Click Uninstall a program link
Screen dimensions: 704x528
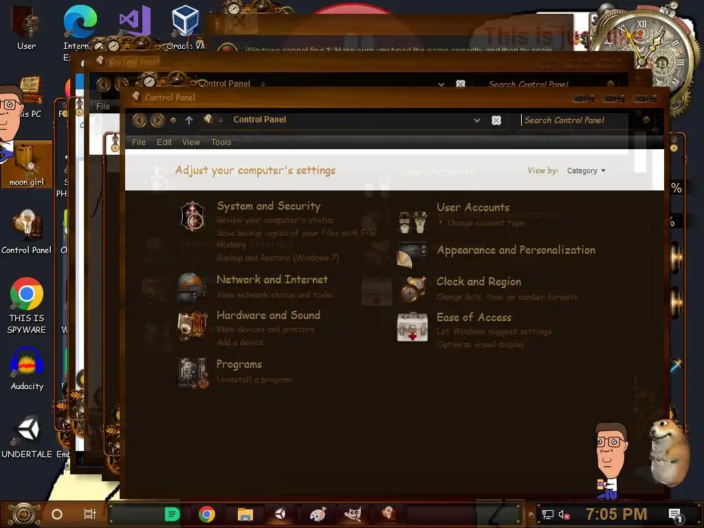click(254, 379)
